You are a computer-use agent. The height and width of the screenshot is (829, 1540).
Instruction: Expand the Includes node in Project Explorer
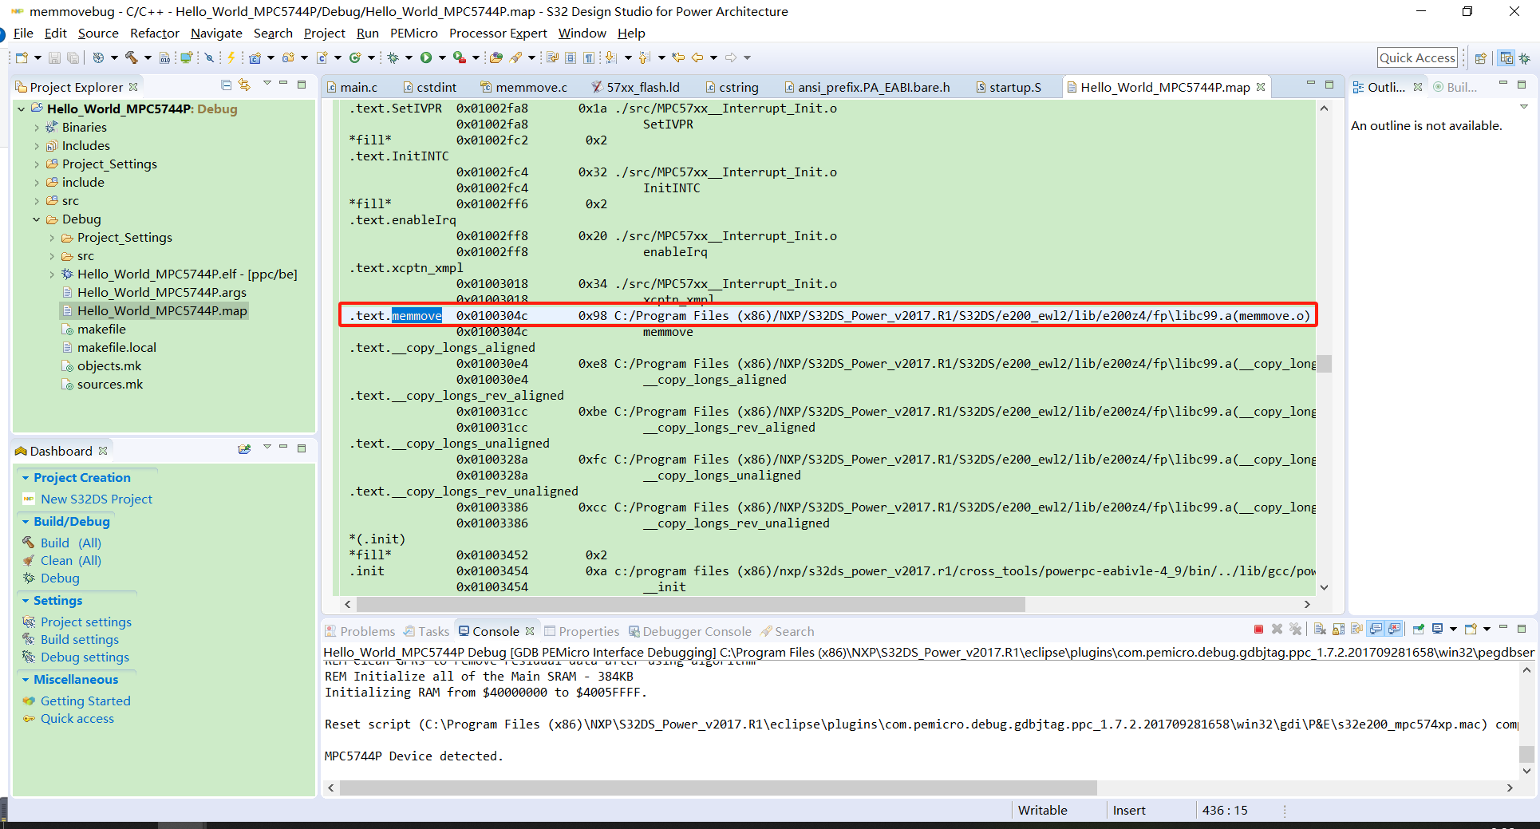tap(37, 145)
